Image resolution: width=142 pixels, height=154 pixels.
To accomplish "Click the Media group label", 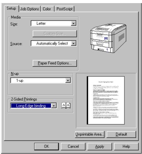I will (x=16, y=17).
